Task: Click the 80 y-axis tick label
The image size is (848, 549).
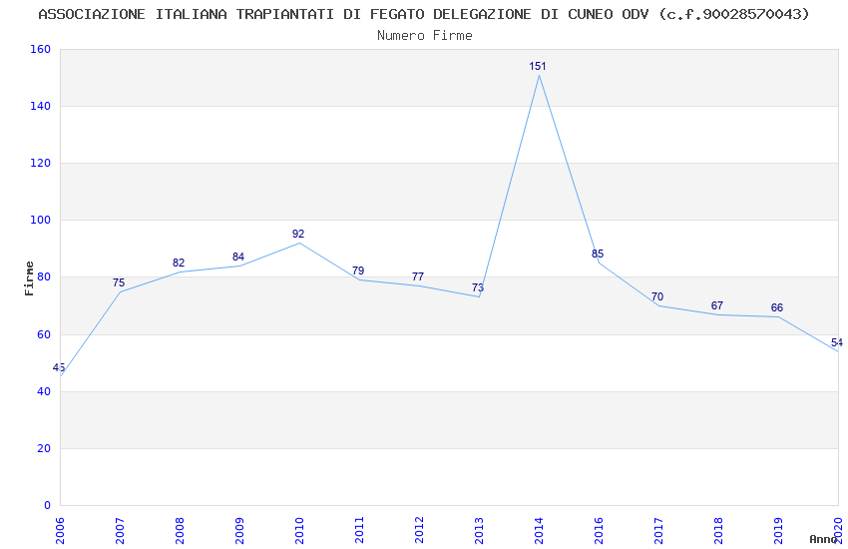Action: pyautogui.click(x=44, y=276)
